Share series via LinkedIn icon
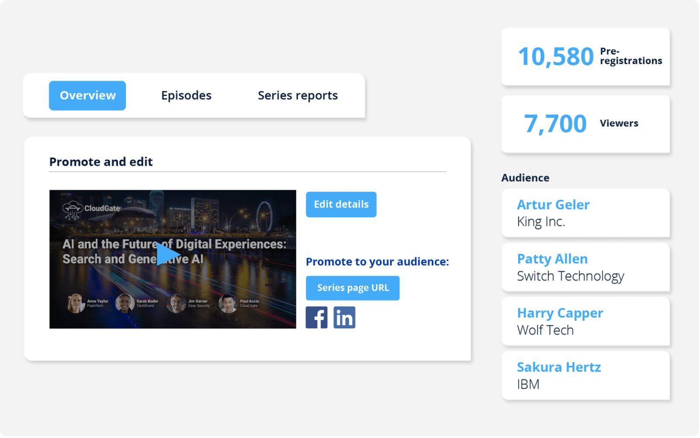This screenshot has width=700, height=438. point(345,318)
